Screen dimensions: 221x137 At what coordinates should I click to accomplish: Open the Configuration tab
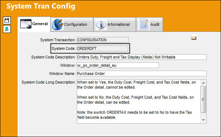point(72,24)
